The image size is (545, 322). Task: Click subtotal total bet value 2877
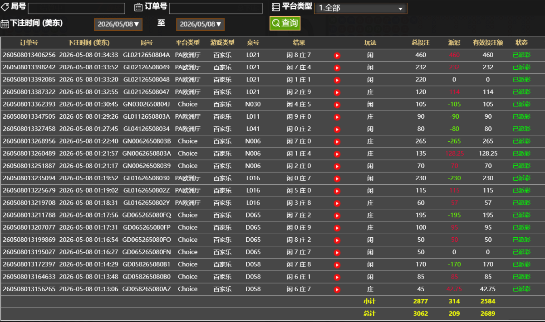coord(421,301)
